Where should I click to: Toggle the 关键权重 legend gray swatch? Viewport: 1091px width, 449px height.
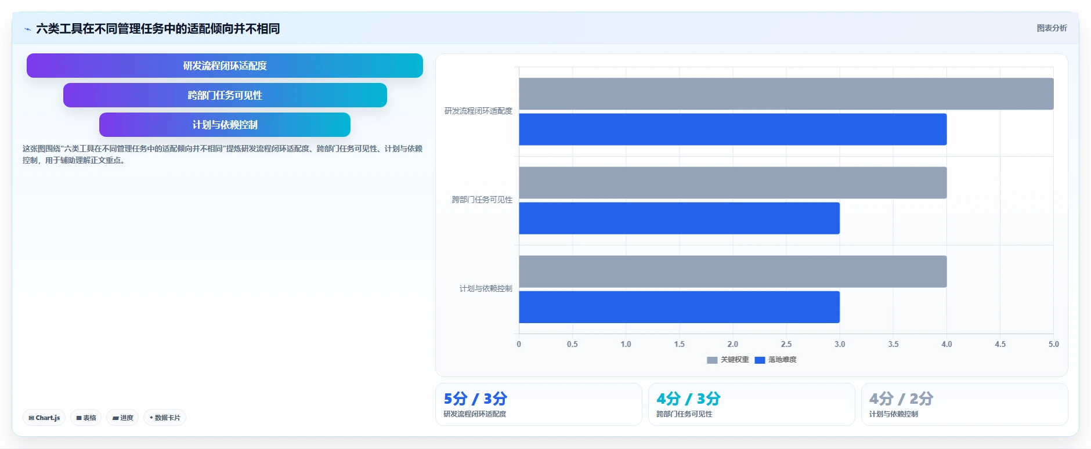712,360
